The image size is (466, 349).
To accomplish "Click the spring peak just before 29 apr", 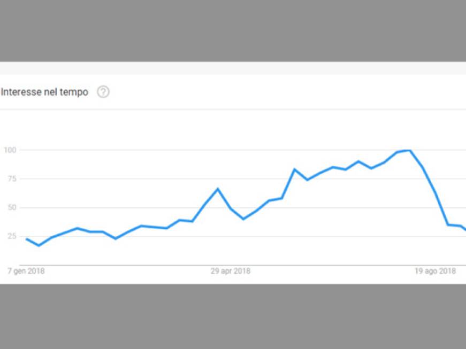I will tap(218, 189).
